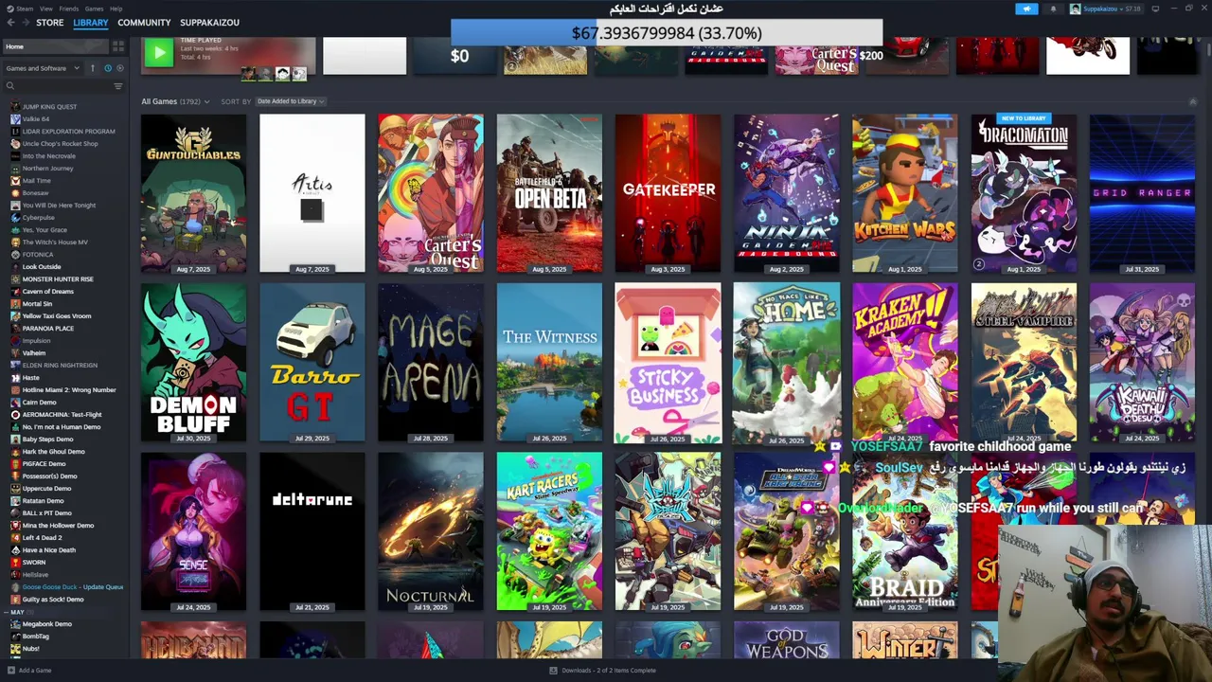Switch to Big Picture mode icon
The width and height of the screenshot is (1212, 682).
click(x=1155, y=9)
